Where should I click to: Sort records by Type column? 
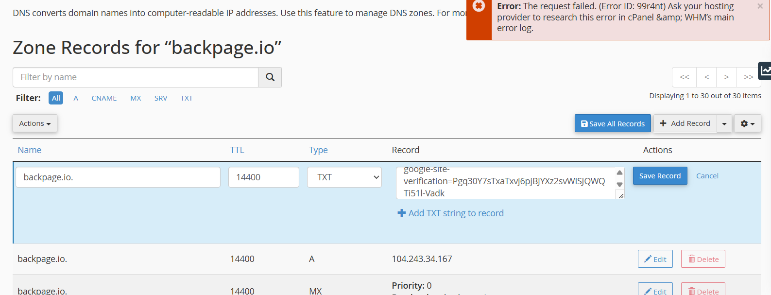318,150
